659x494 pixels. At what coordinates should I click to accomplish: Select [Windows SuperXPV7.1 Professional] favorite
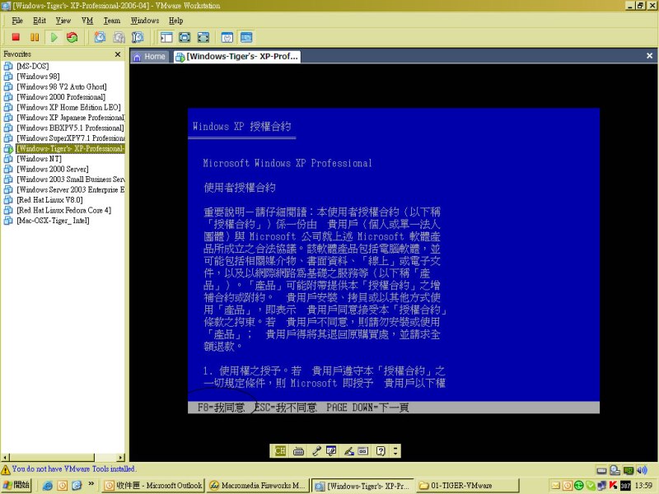point(64,138)
